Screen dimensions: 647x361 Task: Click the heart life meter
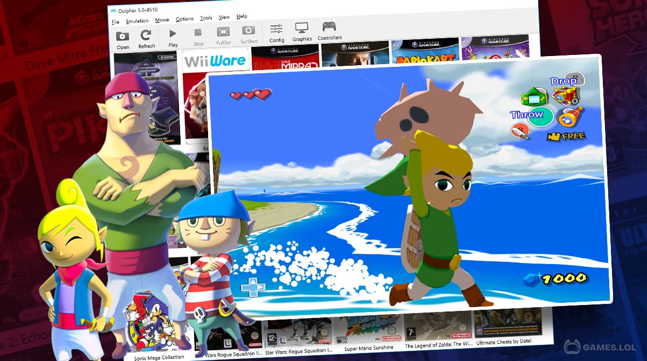click(250, 95)
